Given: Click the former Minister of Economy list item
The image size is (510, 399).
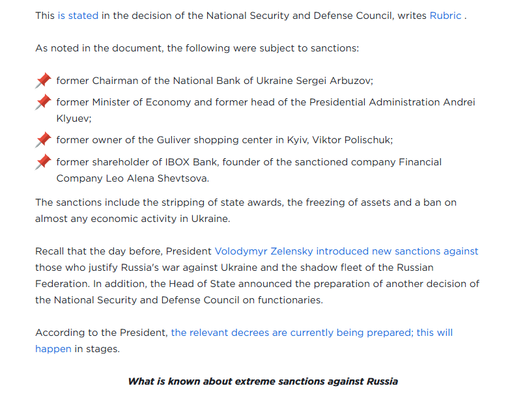Looking at the screenshot, I should point(266,110).
